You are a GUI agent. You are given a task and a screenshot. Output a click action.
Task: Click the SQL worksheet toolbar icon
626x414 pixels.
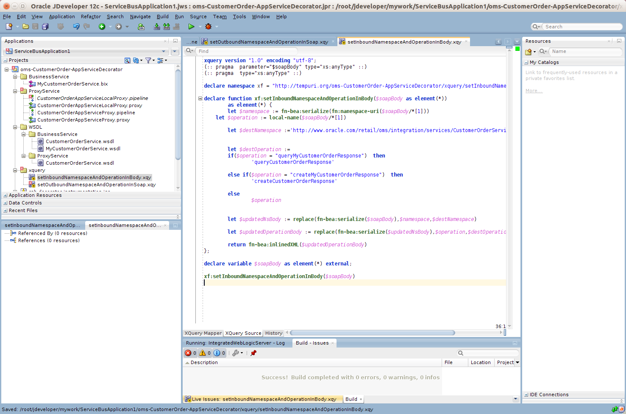[141, 27]
